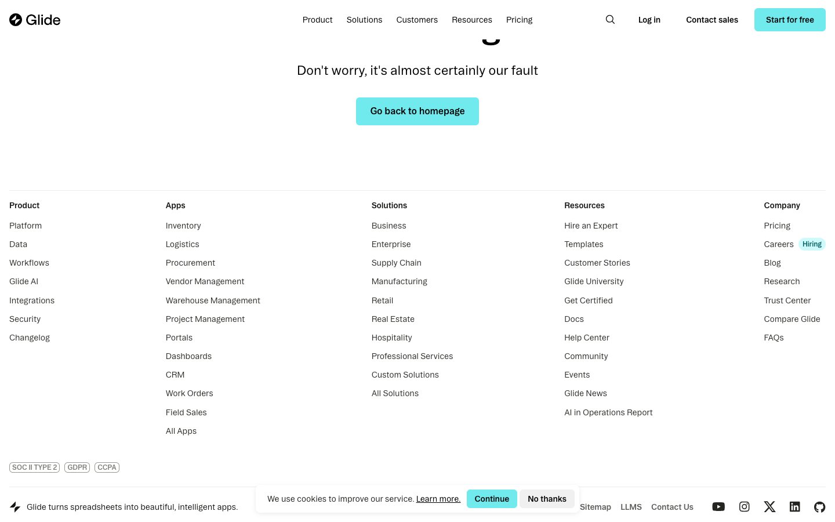Select Pricing in the navigation bar
The width and height of the screenshot is (835, 522).
coord(519,19)
